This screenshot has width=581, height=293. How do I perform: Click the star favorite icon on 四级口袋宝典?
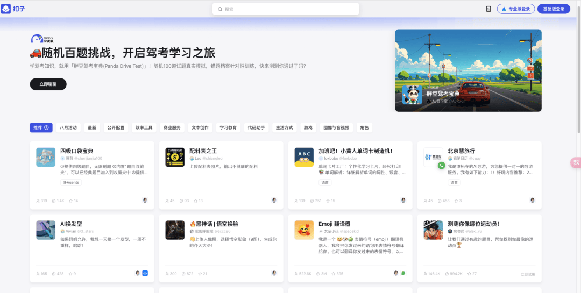tap(70, 201)
